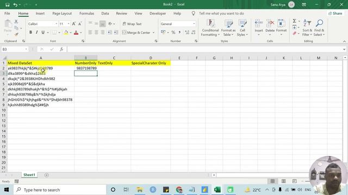The width and height of the screenshot is (348, 195).
Task: Open the Data tab
Action: point(105,14)
